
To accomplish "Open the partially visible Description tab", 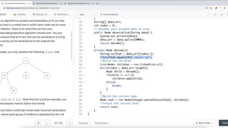I will coord(3,14).
